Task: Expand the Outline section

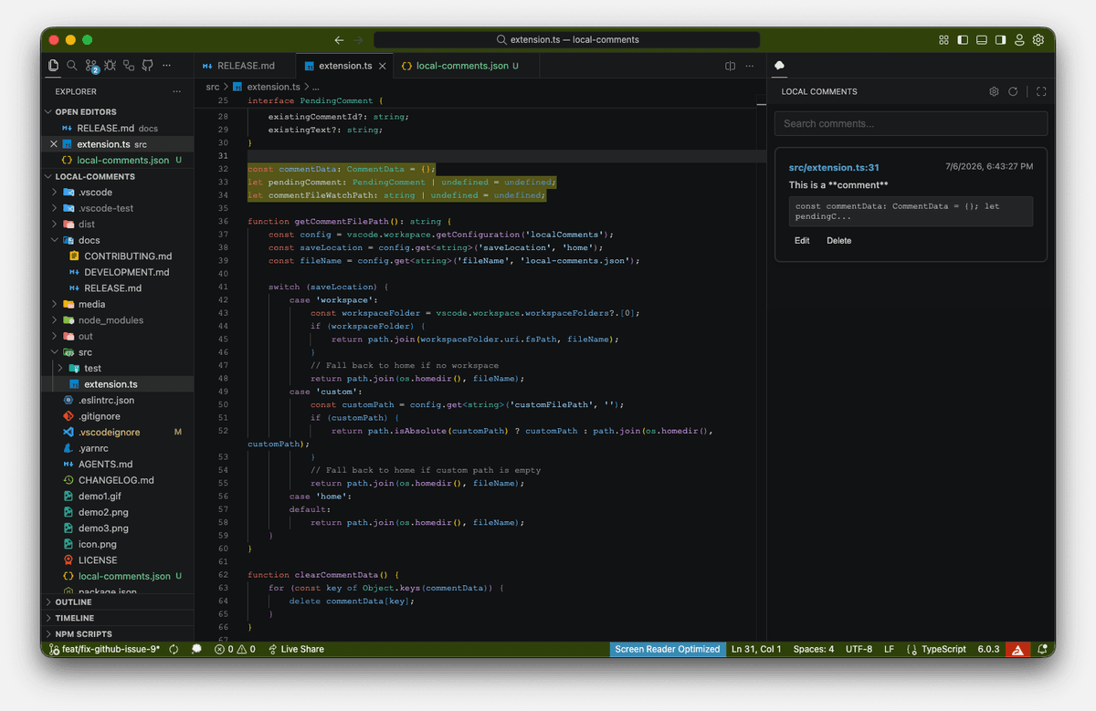Action: (x=118, y=602)
